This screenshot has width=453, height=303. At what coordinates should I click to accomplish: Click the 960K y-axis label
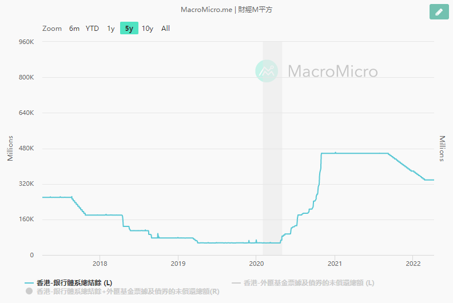pyautogui.click(x=26, y=42)
